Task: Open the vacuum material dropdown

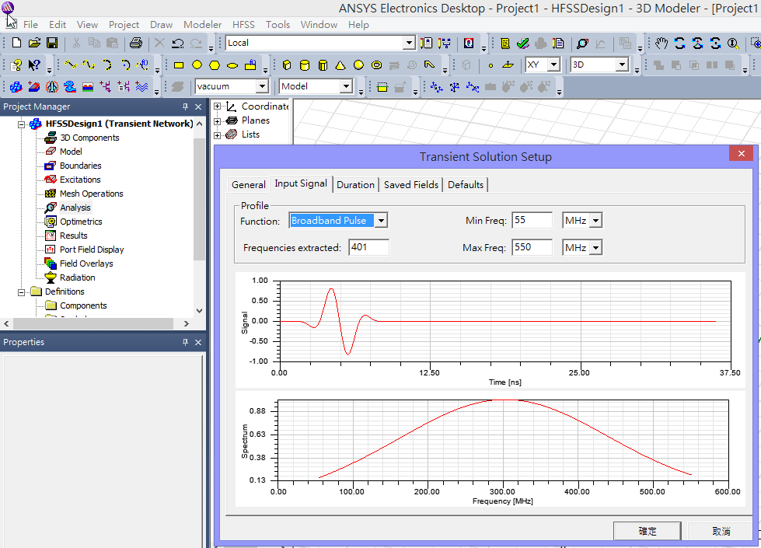Action: (262, 86)
